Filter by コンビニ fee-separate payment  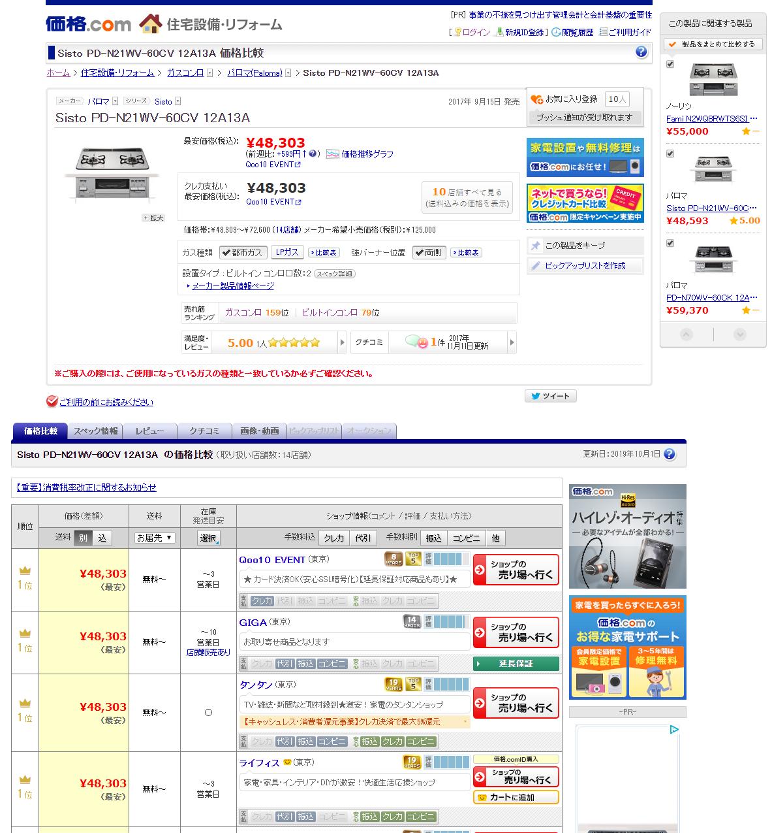(x=466, y=538)
